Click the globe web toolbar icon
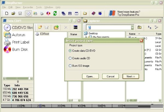This screenshot has width=164, height=112. [x=100, y=13]
